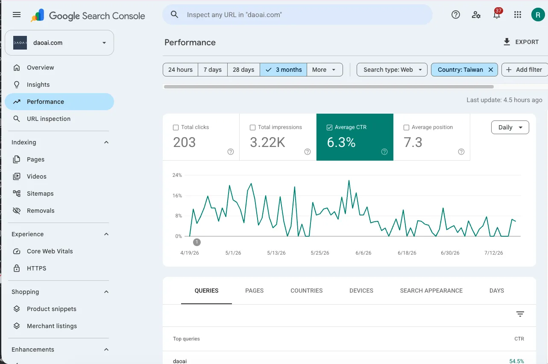Switch to the DEVICES tab

361,291
